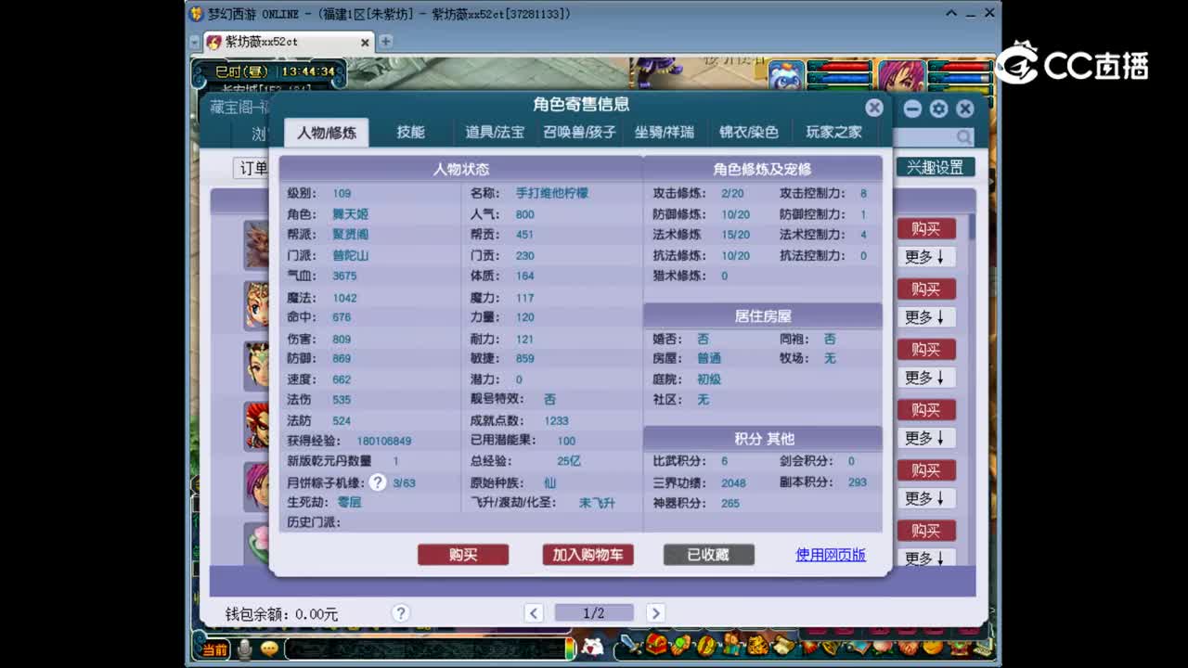The height and width of the screenshot is (668, 1188).
Task: Click the 成就点数 value 1233
Action: pos(556,421)
